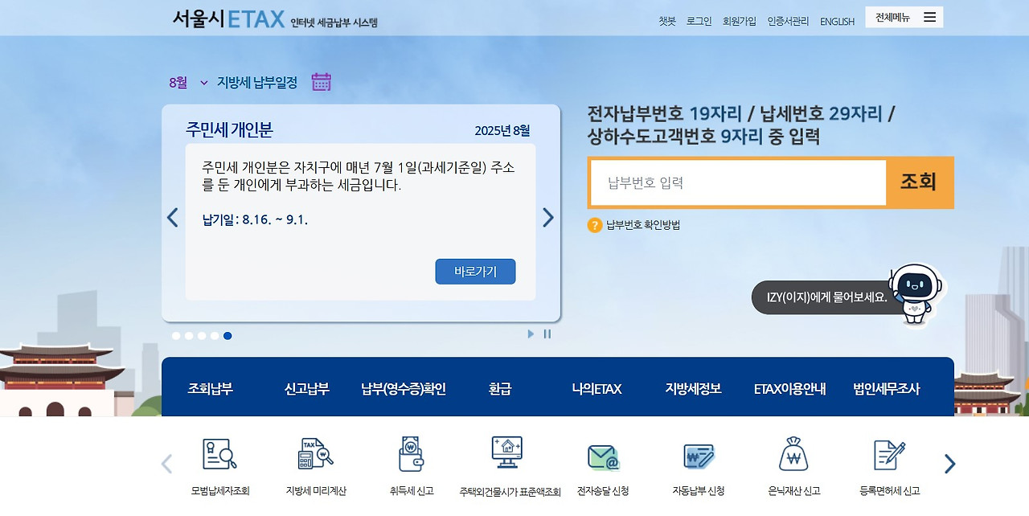Open the 나의ETAX menu
Image resolution: width=1029 pixels, height=516 pixels.
point(596,389)
